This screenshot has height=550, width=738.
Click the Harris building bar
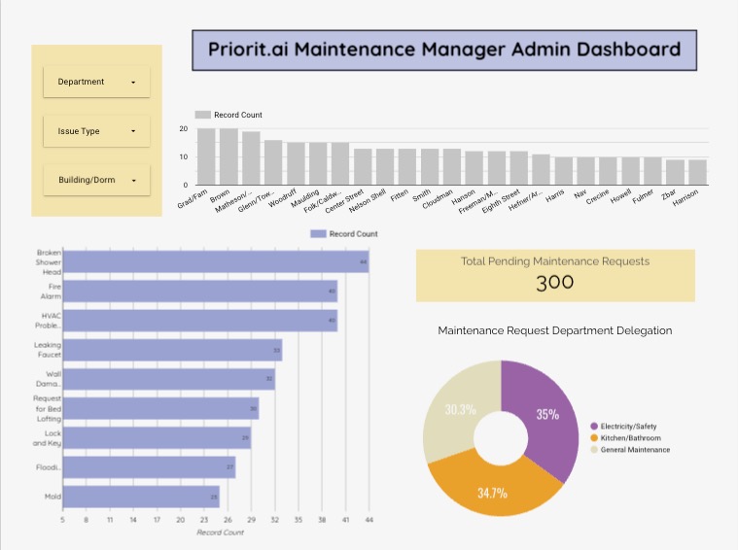(564, 171)
